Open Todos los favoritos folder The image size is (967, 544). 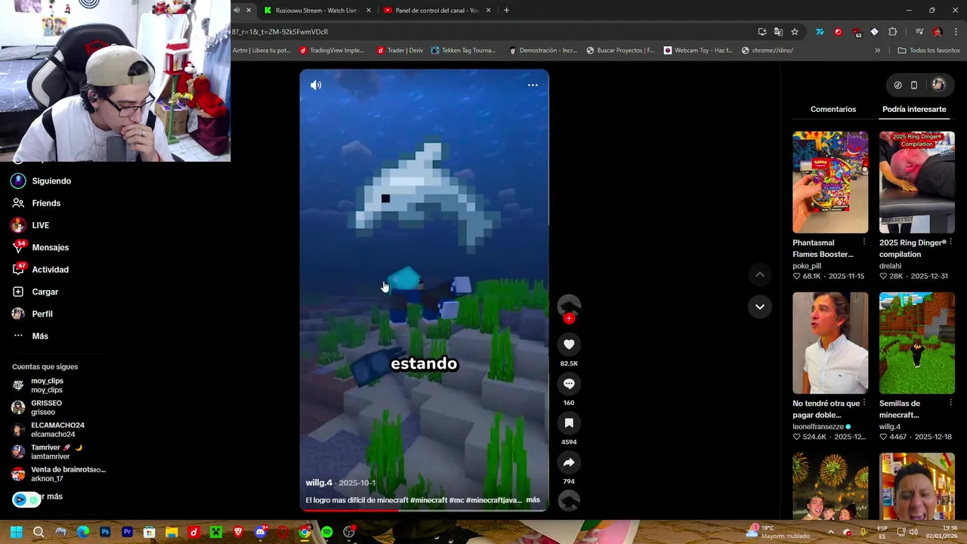(928, 51)
